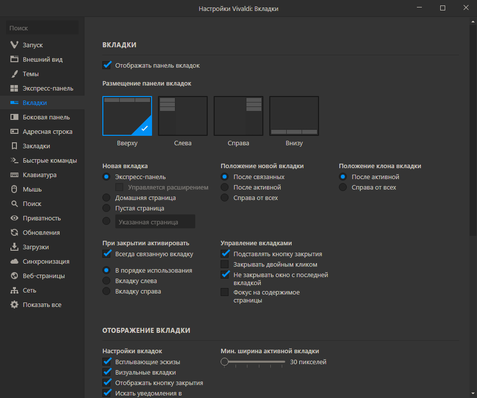Click the Обновления refresh icon
This screenshot has height=398, width=477.
pos(14,232)
